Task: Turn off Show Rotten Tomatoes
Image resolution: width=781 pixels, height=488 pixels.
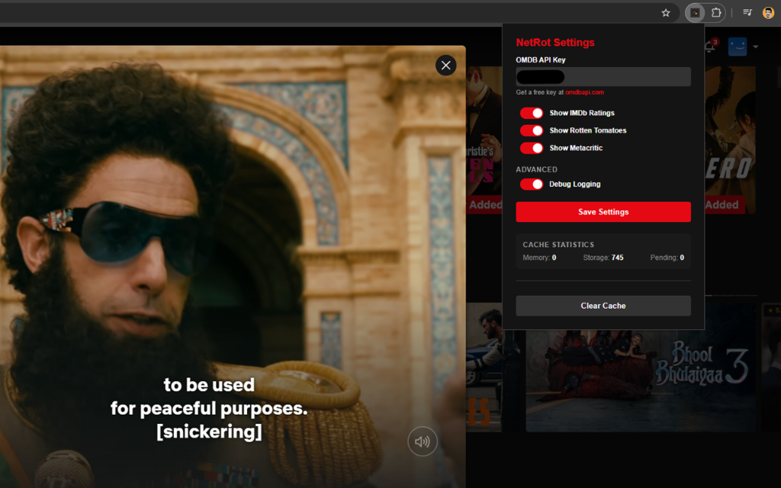Action: (x=532, y=130)
